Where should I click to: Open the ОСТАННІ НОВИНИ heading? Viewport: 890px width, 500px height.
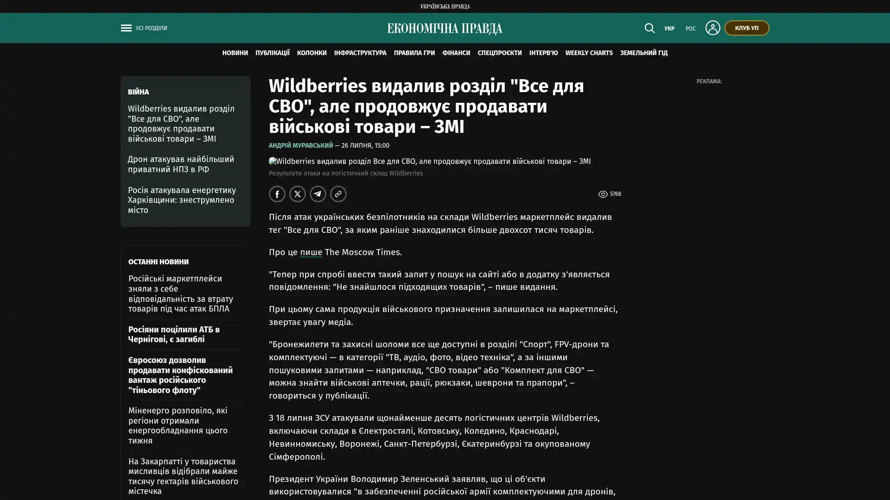(x=159, y=262)
